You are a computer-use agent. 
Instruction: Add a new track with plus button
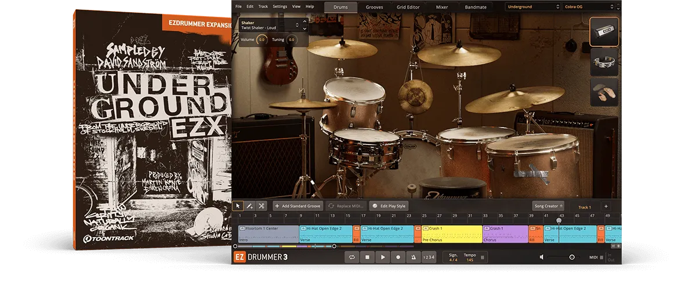606,206
